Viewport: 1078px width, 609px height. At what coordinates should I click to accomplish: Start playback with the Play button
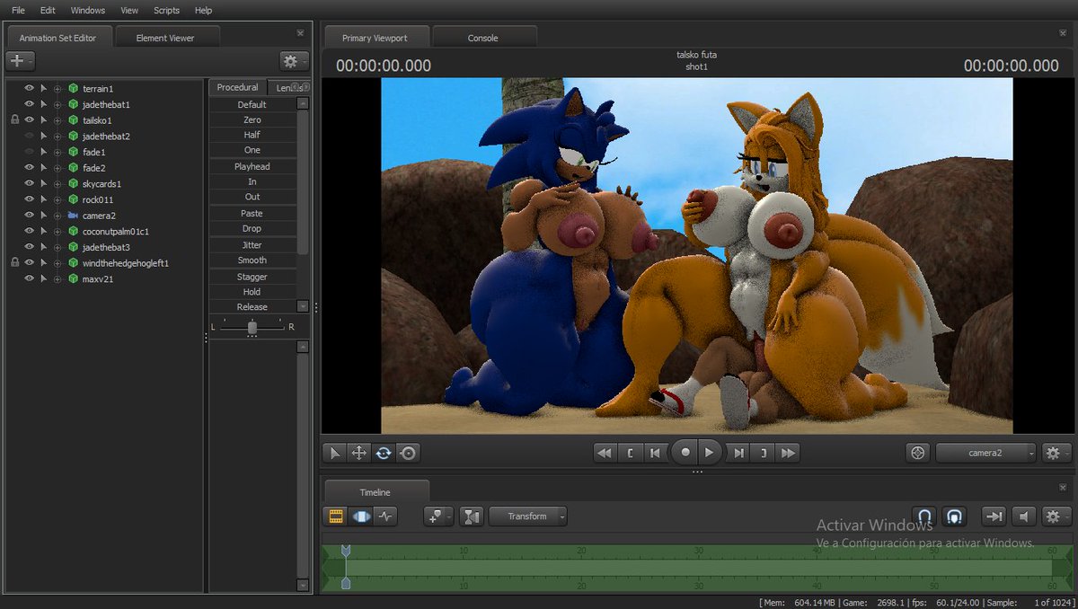(x=711, y=453)
